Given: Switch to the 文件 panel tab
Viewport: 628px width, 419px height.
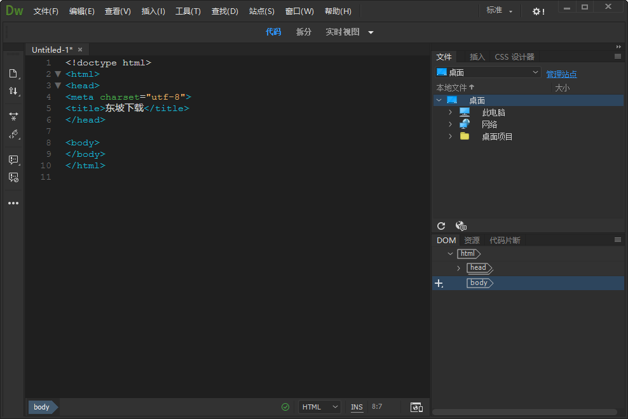Looking at the screenshot, I should (444, 57).
